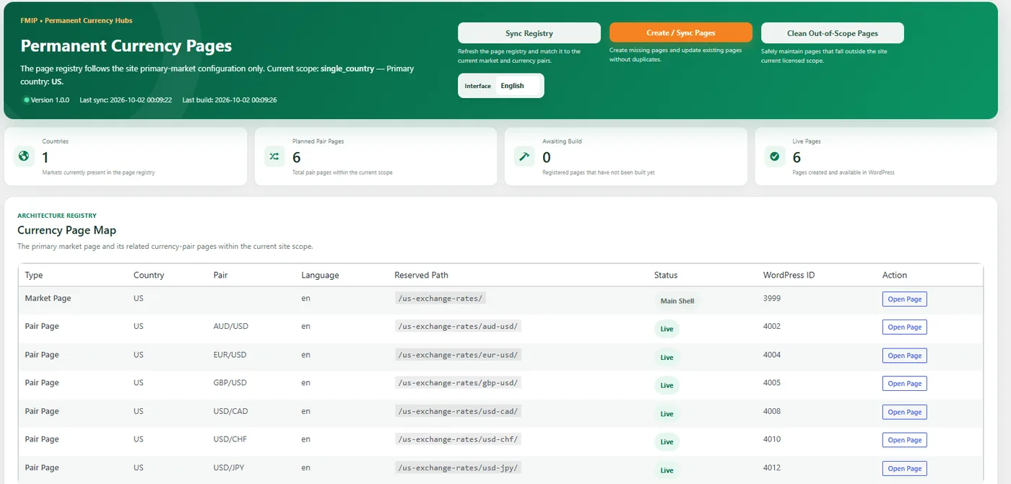
Task: Click the Create / Sync Pages button
Action: 681,33
